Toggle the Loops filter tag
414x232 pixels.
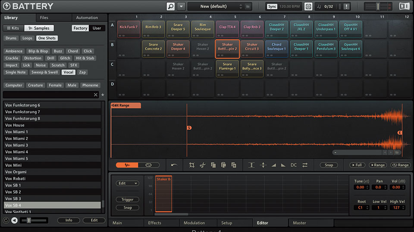pyautogui.click(x=27, y=38)
